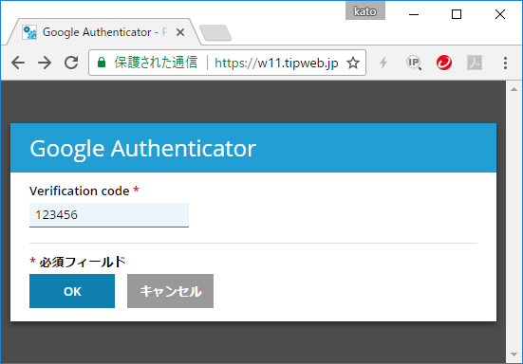Viewport: 523px width, 364px height.
Task: Go back to the previous page
Action: pos(18,63)
